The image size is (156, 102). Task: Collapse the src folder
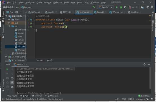9,26
